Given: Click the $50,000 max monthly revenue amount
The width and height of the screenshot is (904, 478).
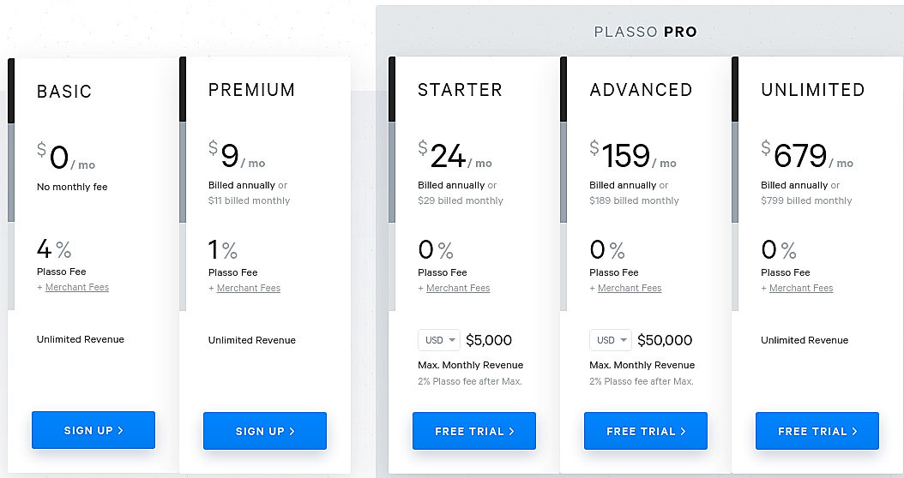Looking at the screenshot, I should [665, 340].
